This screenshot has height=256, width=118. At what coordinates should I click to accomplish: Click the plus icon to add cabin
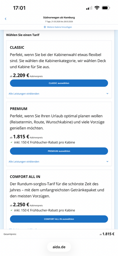45,27
